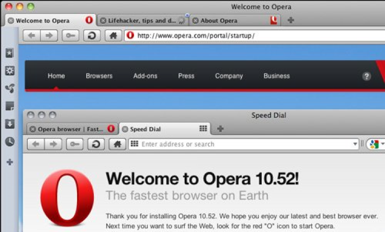
Task: Reload page in Speed Dial window
Action: (x=96, y=144)
